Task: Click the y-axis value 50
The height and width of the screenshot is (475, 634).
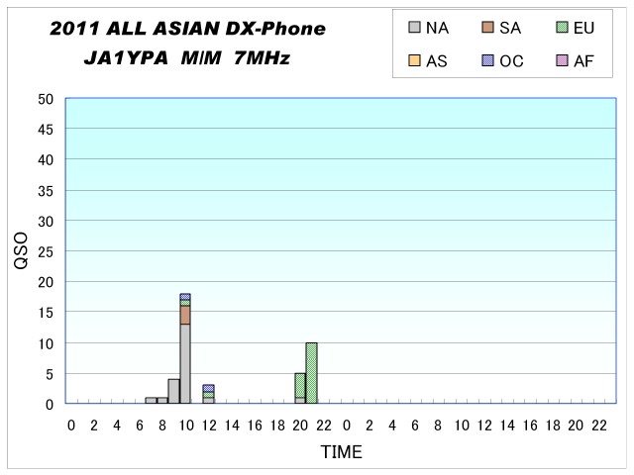Action: point(46,99)
